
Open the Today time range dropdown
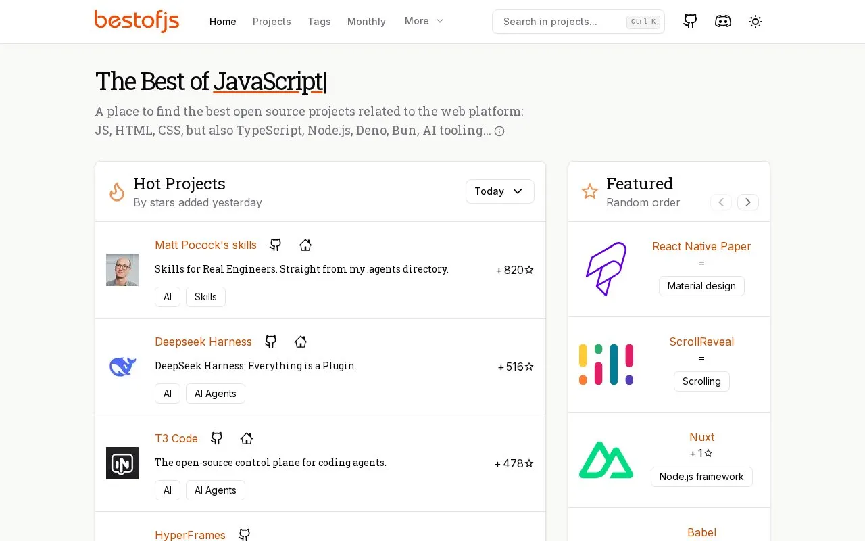500,191
